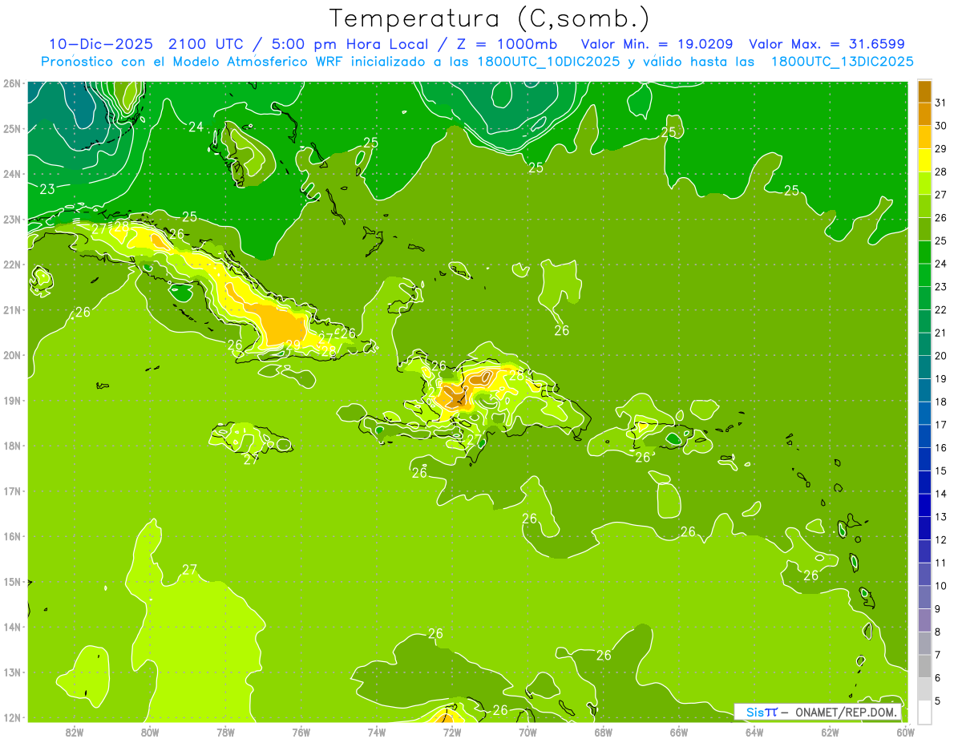This screenshot has width=962, height=743.
Task: Click the "66W" longitude axis label
Action: [x=678, y=733]
